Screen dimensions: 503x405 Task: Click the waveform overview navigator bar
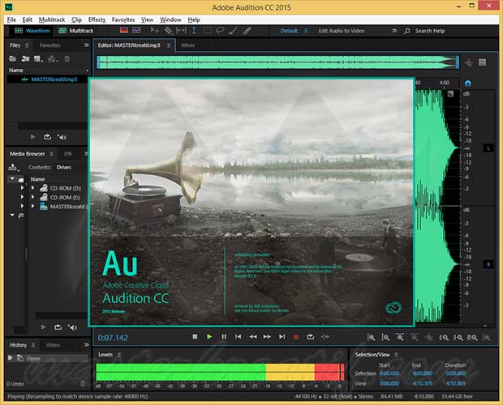[275, 62]
